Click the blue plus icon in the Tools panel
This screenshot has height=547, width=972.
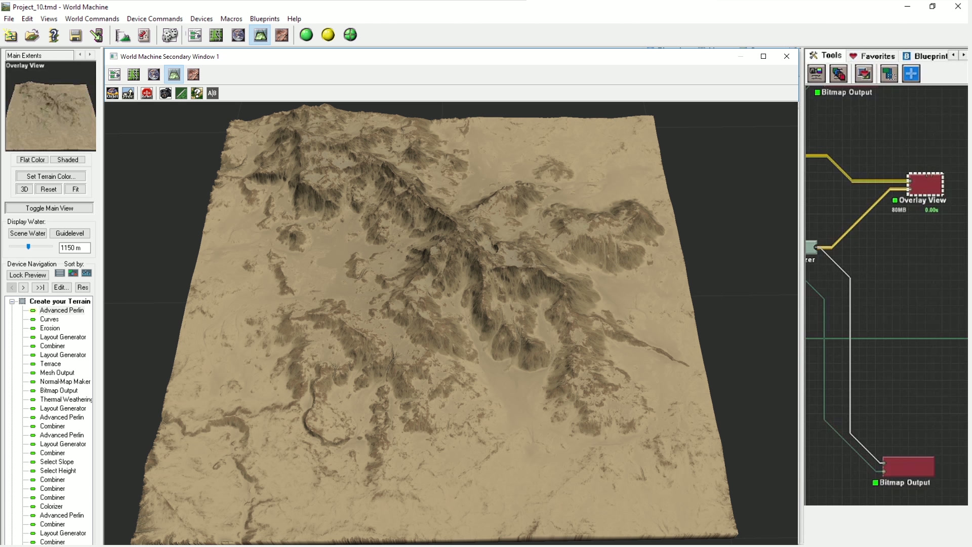911,74
